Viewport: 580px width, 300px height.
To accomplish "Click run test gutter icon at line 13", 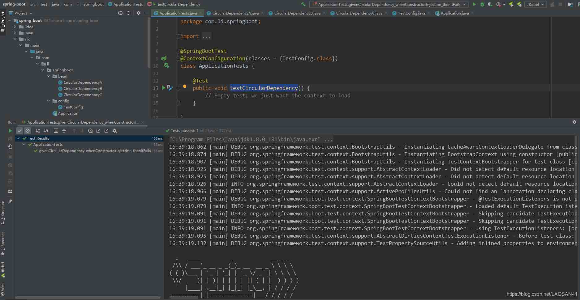I will (x=164, y=88).
